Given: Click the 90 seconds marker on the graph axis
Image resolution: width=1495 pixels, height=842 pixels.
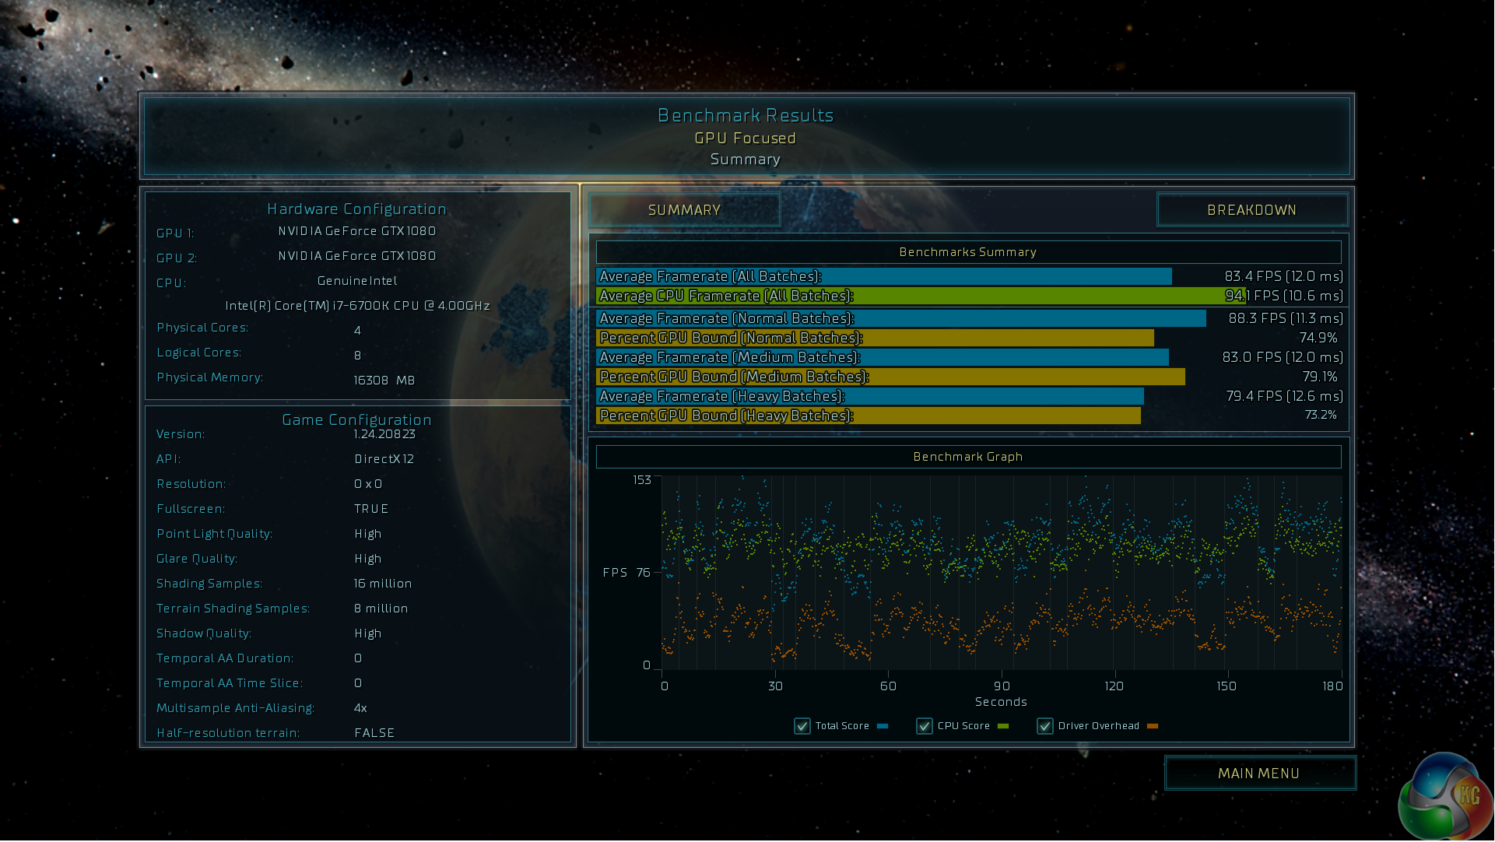Looking at the screenshot, I should [x=1002, y=686].
